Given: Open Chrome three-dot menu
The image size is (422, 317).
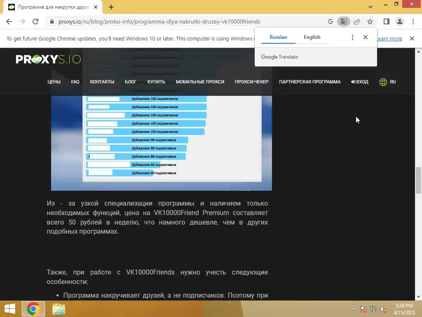Looking at the screenshot, I should click(x=413, y=21).
